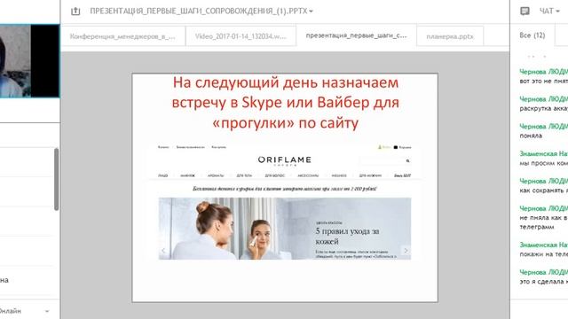Click the chat message ending with 'телеграмм'
The image size is (568, 319).
(544, 222)
